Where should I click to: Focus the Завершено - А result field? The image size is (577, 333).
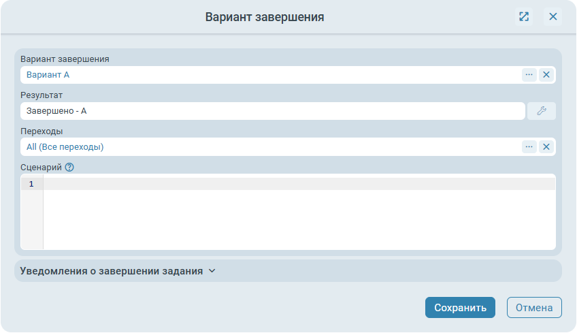[272, 111]
